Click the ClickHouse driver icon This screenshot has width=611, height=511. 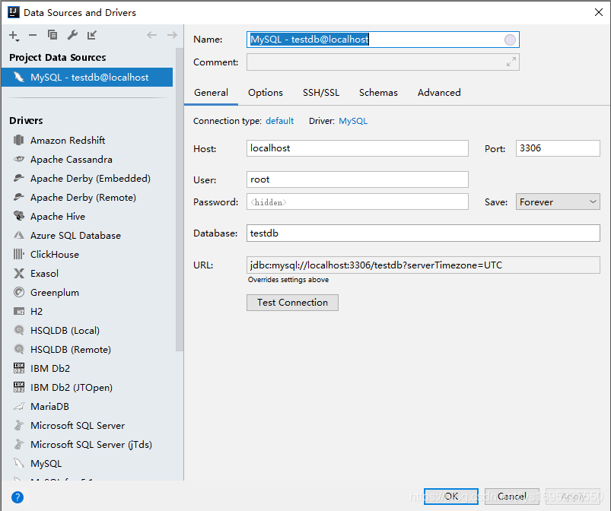point(19,254)
